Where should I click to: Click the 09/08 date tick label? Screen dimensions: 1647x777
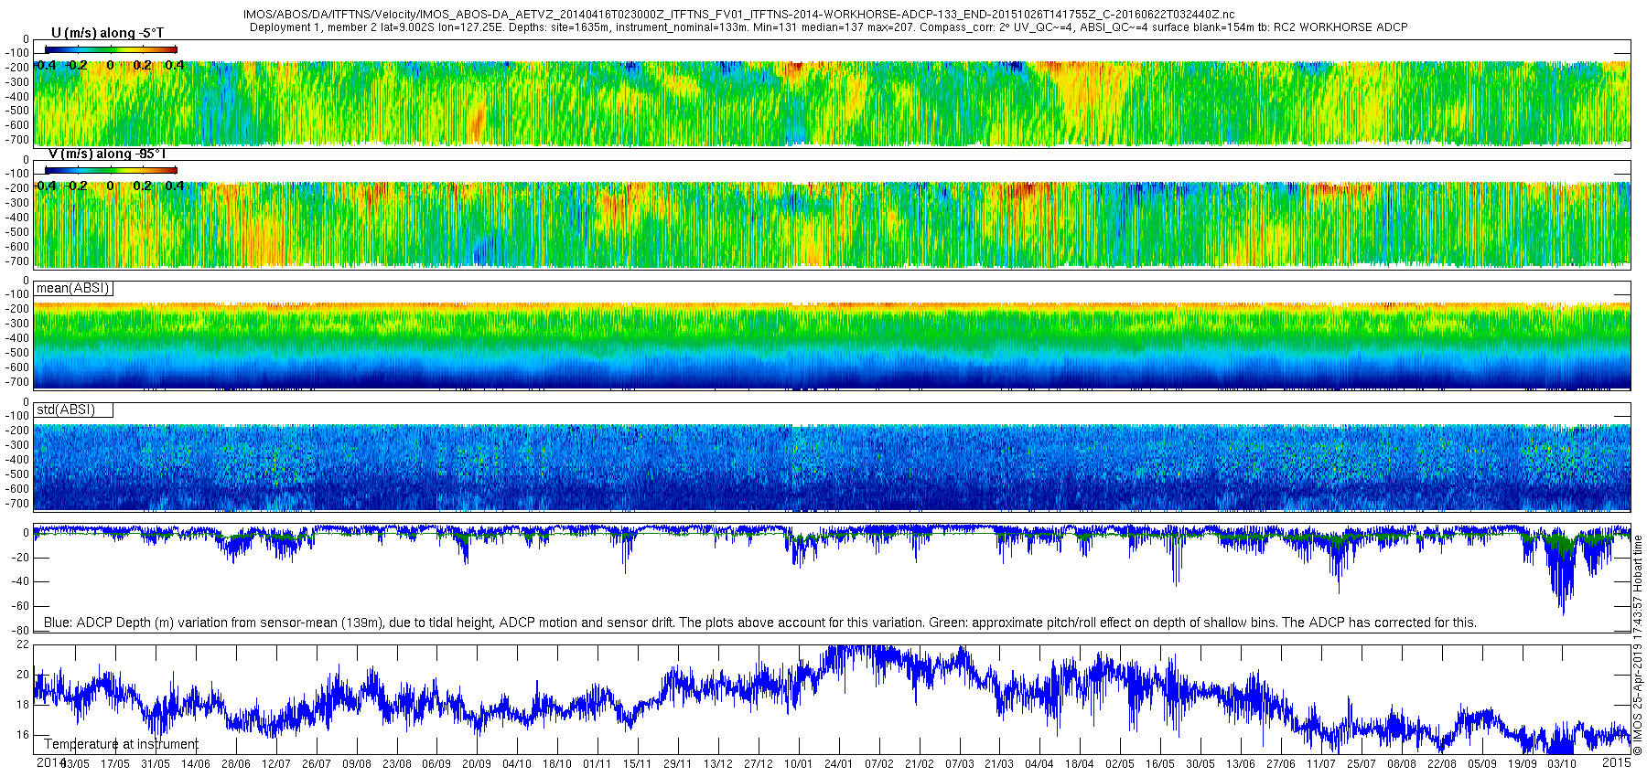pyautogui.click(x=357, y=764)
